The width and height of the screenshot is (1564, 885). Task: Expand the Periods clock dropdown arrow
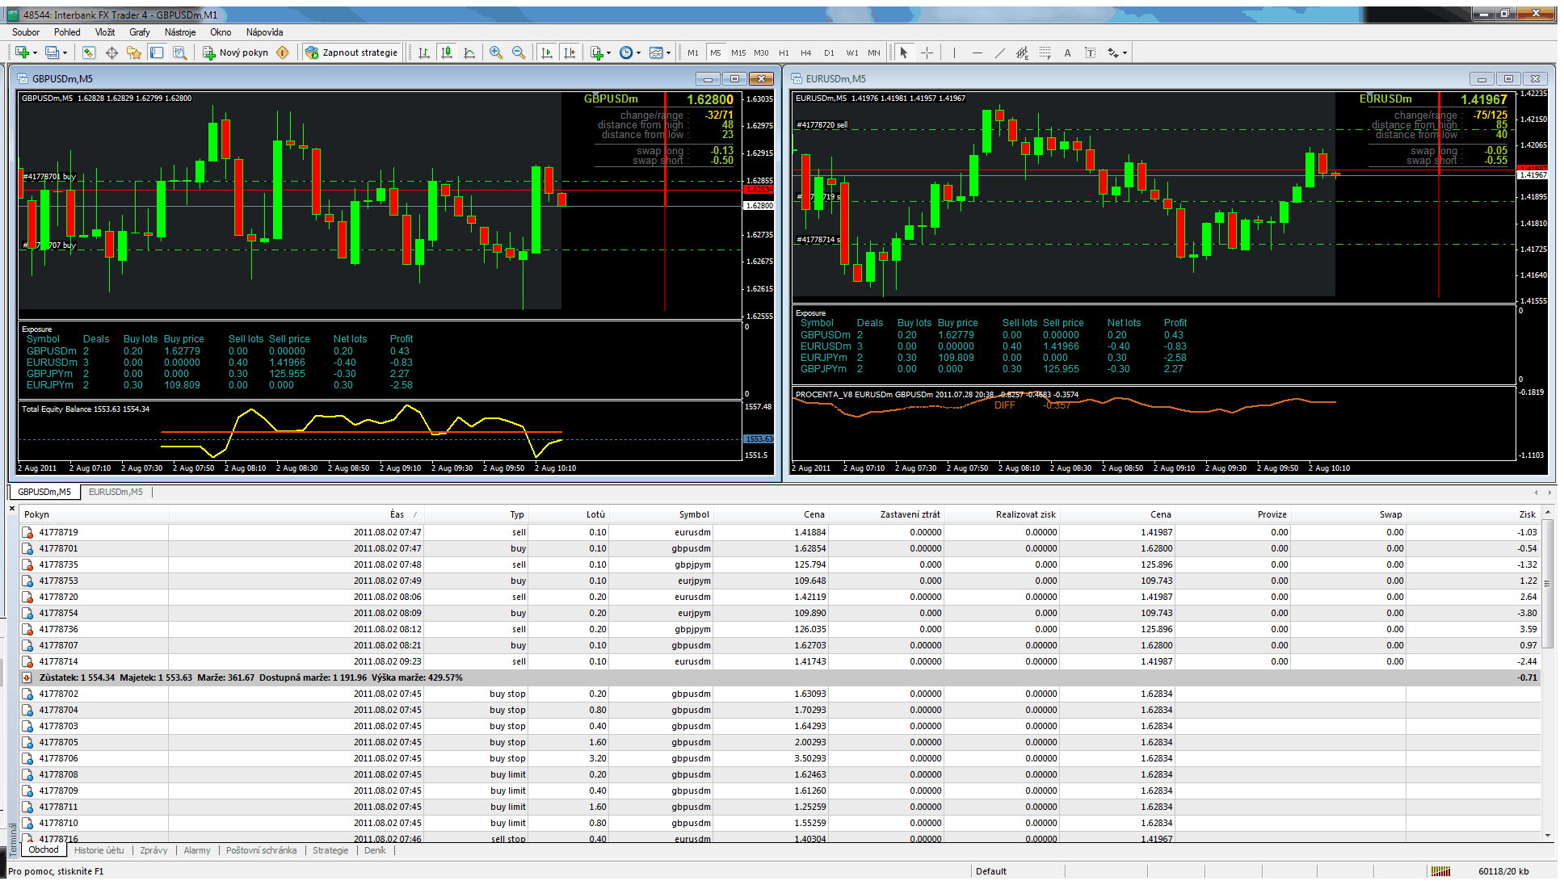pos(638,52)
